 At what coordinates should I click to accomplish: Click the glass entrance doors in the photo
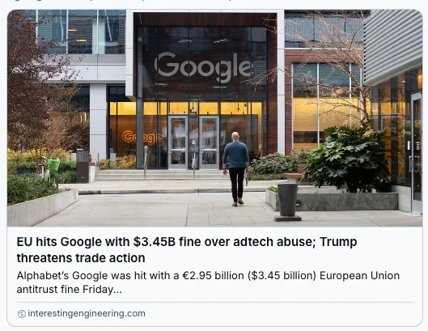(x=194, y=142)
